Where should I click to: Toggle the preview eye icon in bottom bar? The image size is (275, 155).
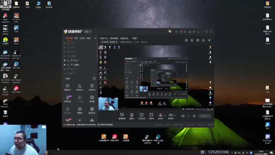tap(188, 116)
